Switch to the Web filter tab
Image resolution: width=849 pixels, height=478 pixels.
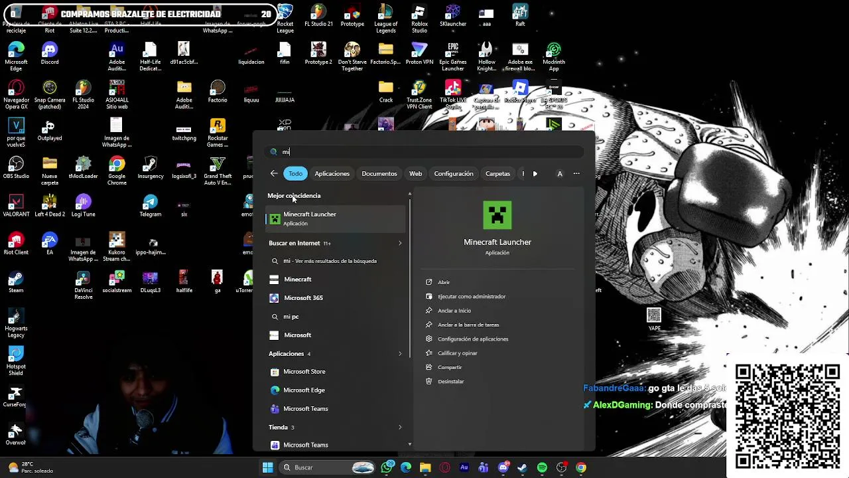(x=415, y=174)
